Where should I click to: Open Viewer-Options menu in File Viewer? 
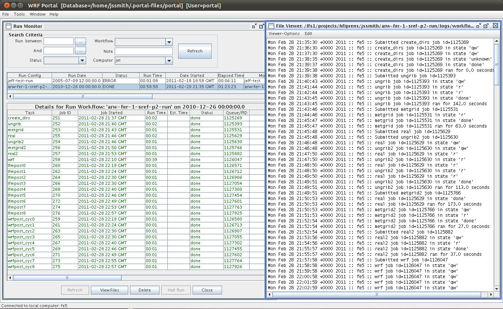coord(284,33)
